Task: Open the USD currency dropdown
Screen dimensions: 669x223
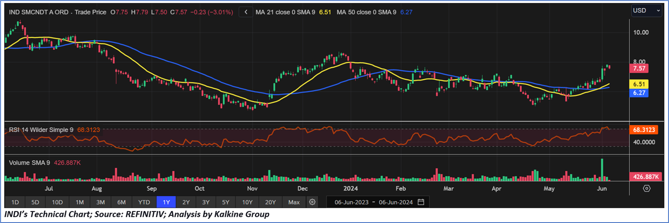Action: pyautogui.click(x=646, y=10)
